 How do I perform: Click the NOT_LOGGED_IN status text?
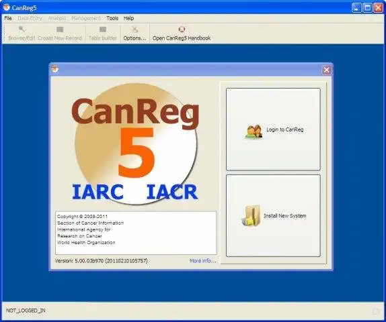pyautogui.click(x=26, y=311)
